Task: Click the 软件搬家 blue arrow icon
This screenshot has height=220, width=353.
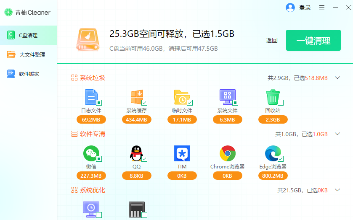Action: 11,74
